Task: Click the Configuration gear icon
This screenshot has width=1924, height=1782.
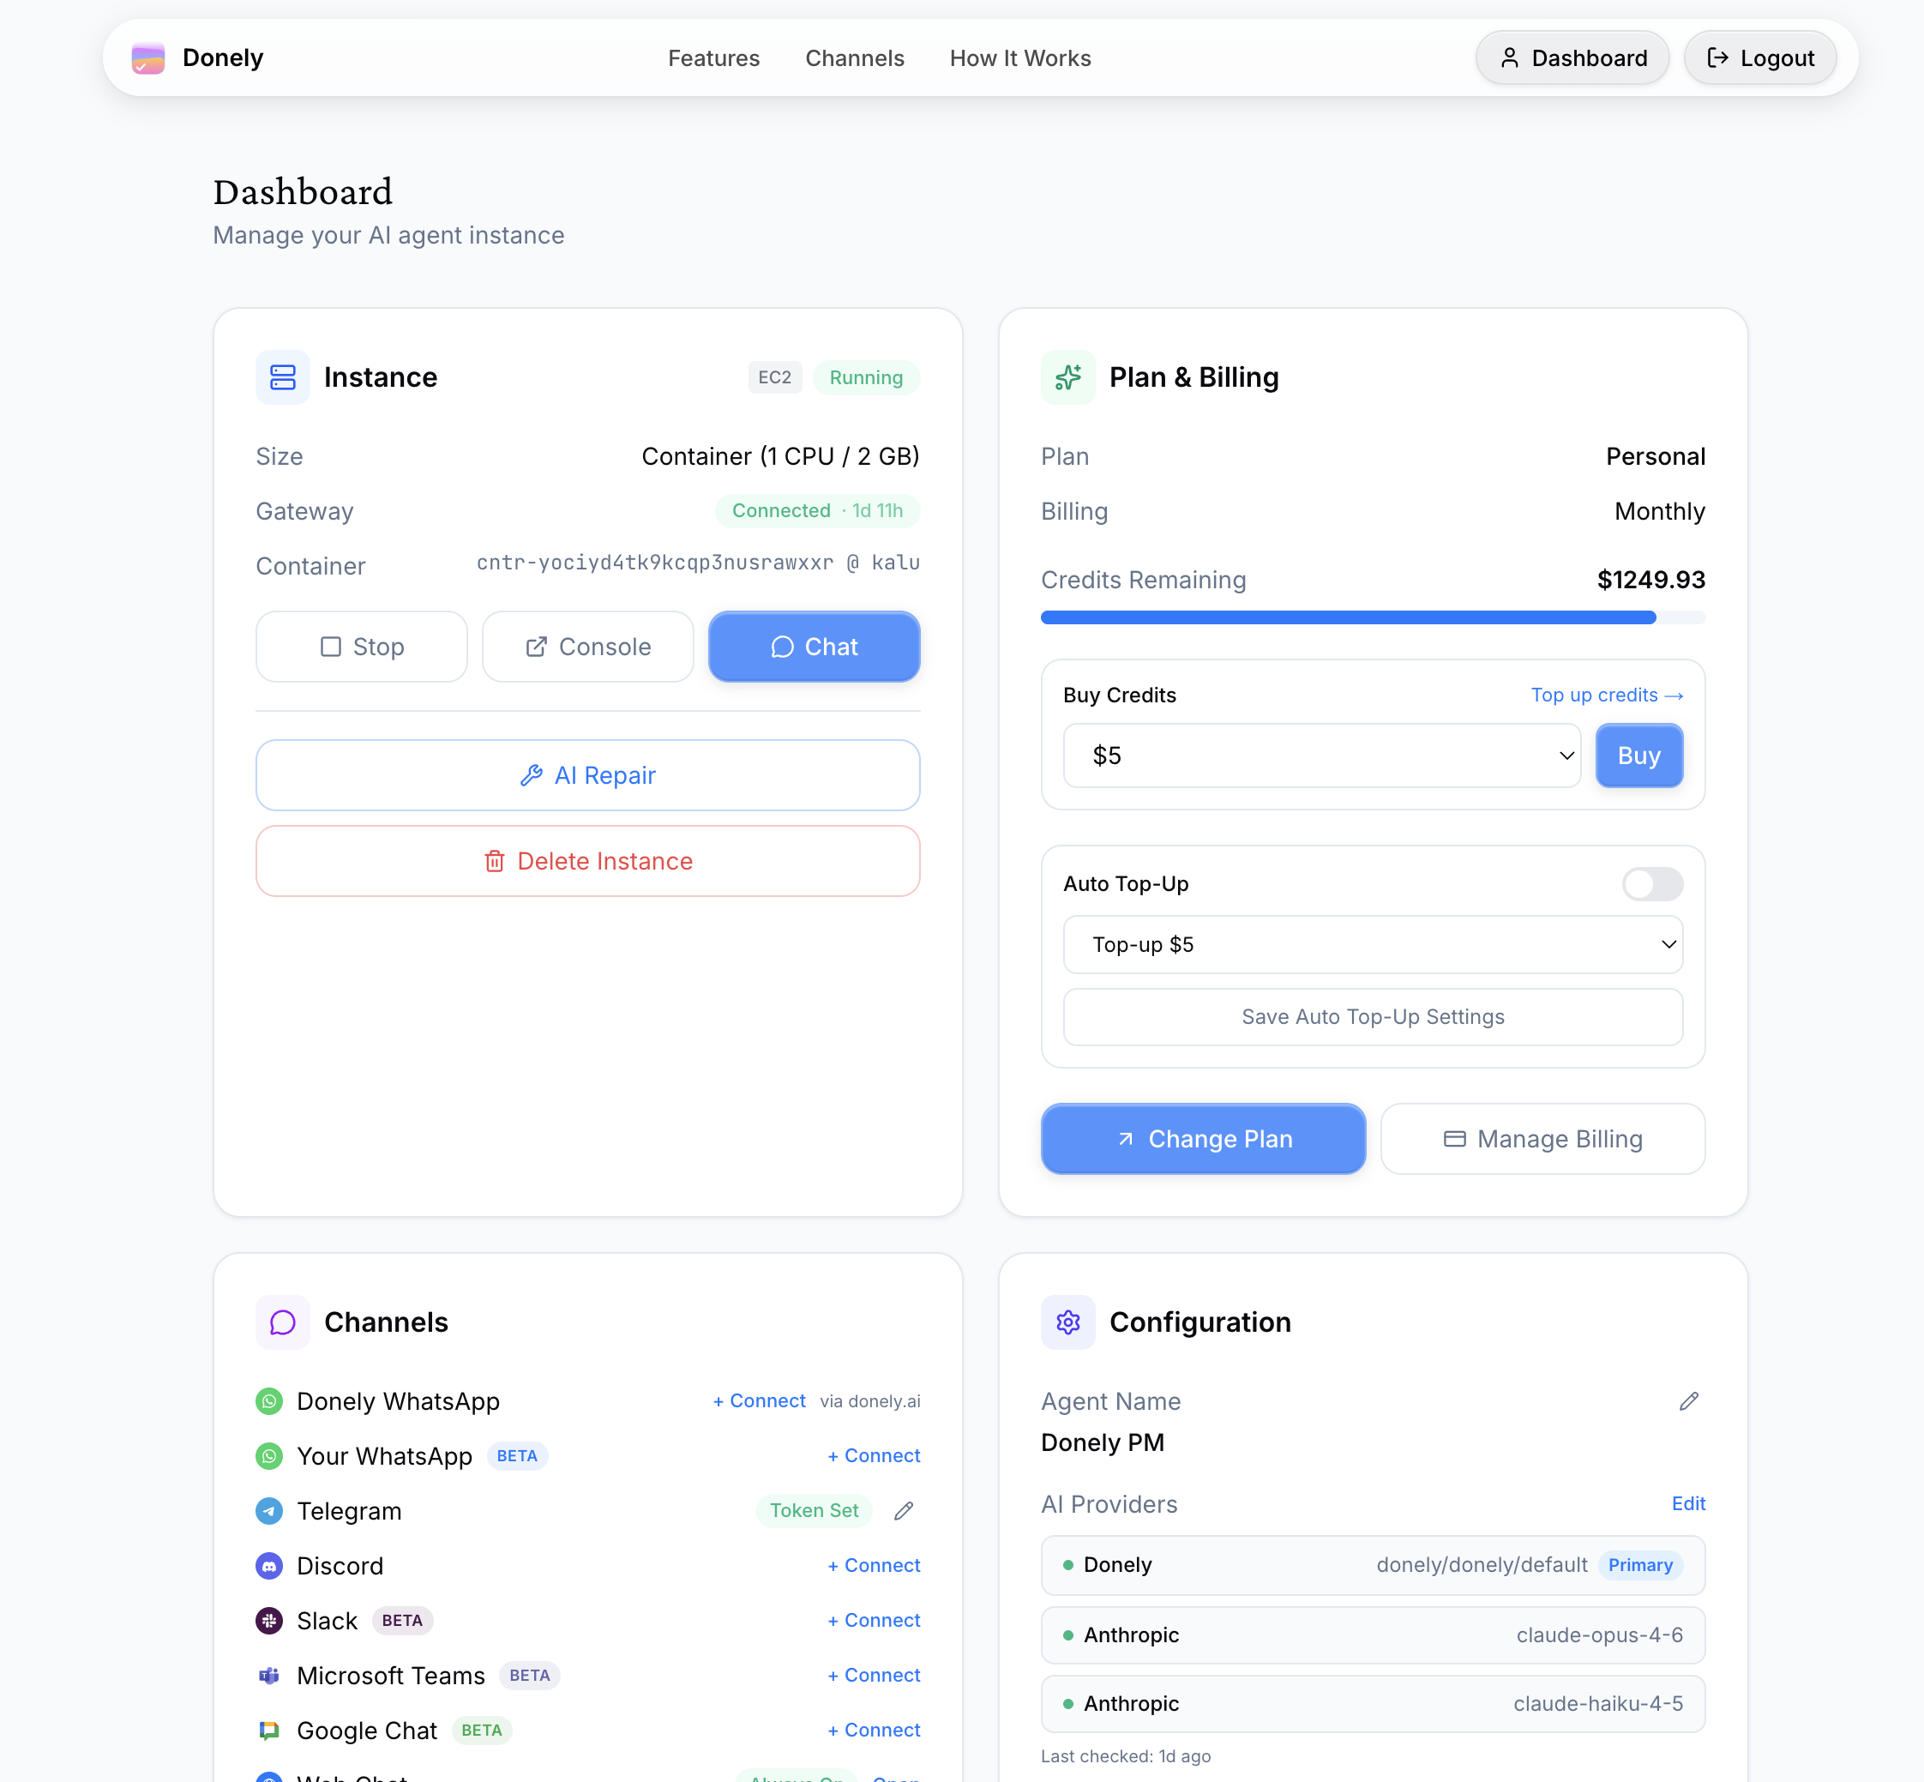Action: tap(1068, 1322)
